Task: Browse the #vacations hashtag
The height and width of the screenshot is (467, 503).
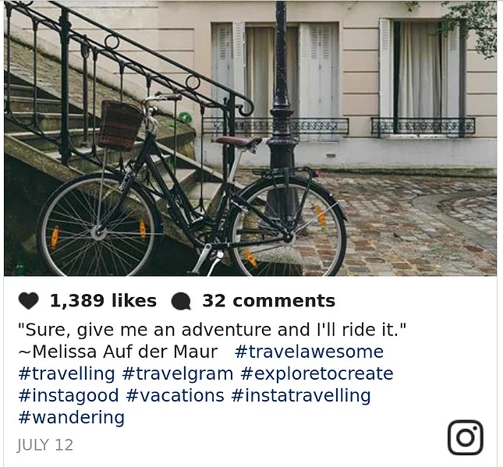Action: (175, 395)
